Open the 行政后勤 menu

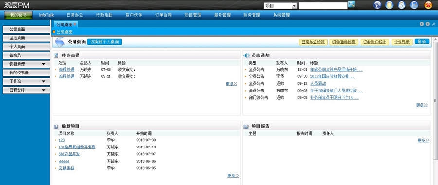coord(104,15)
